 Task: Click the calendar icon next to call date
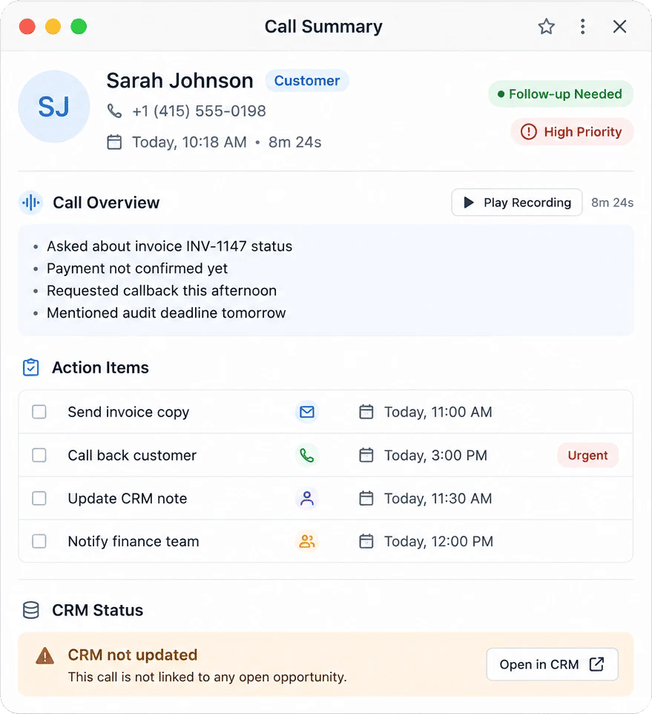pos(114,142)
